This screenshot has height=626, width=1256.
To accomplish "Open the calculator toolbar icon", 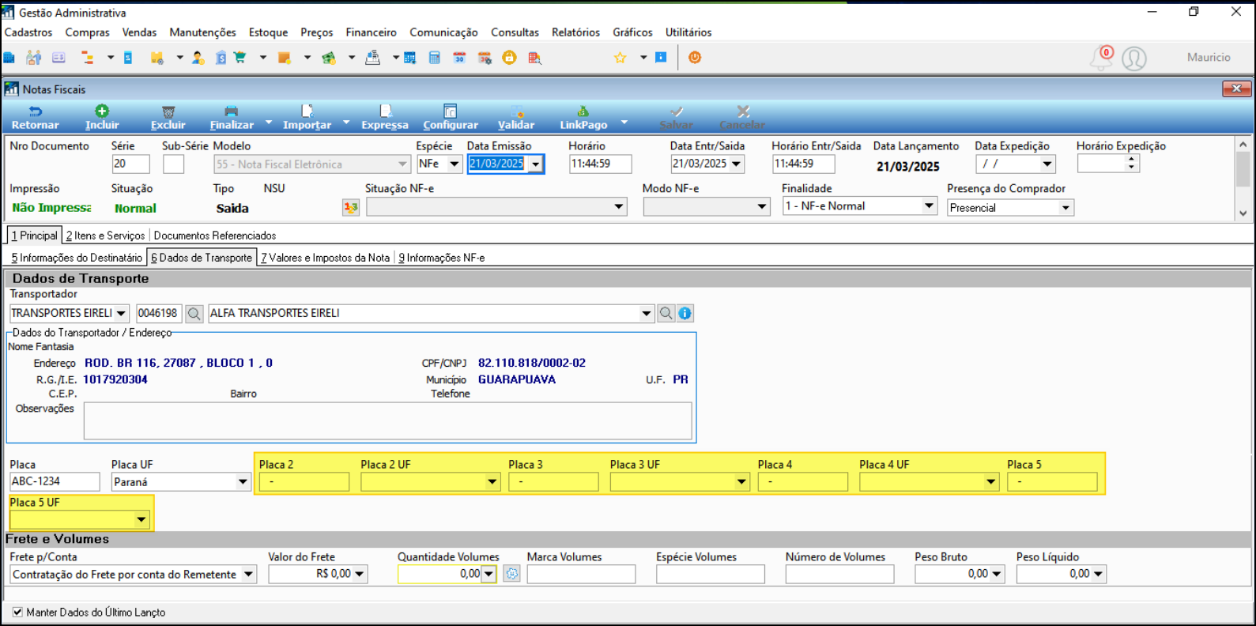I will click(434, 58).
